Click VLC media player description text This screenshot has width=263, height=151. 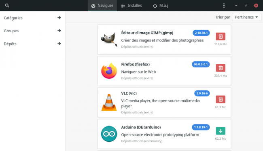point(160,103)
